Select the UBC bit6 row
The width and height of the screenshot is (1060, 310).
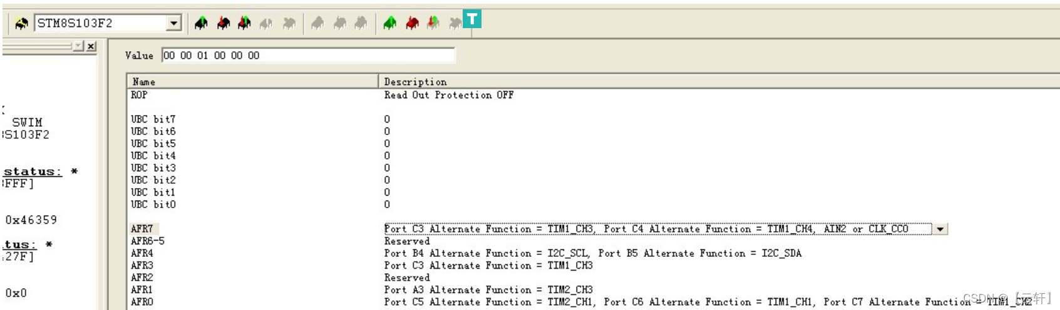coord(153,131)
